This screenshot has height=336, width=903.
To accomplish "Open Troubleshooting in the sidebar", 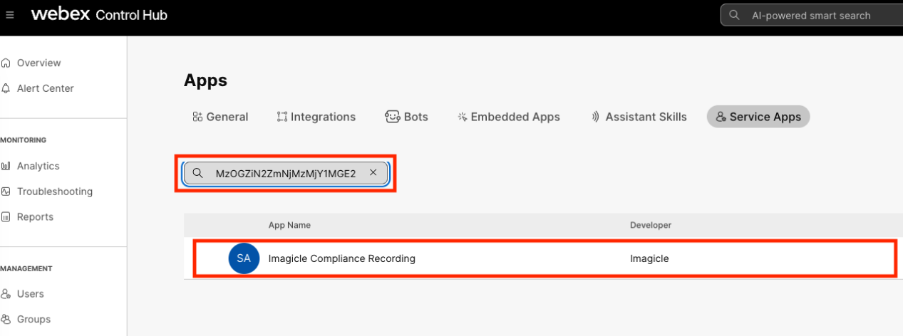I will coord(54,191).
